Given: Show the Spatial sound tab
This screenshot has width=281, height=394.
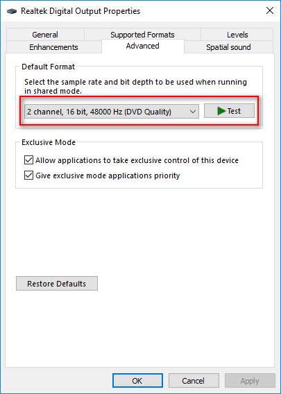Looking at the screenshot, I should 228,47.
